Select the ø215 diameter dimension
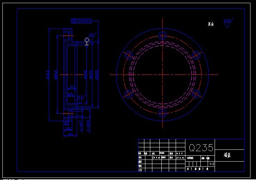Image resolution: width=256 pixels, height=180 pixels. (x=91, y=75)
